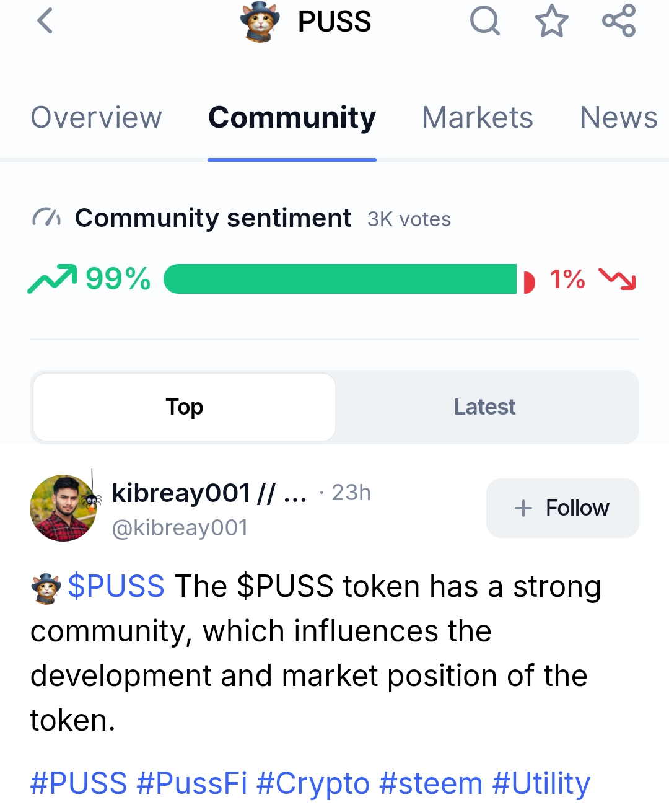
Task: Tap the back arrow icon
Action: (x=45, y=21)
